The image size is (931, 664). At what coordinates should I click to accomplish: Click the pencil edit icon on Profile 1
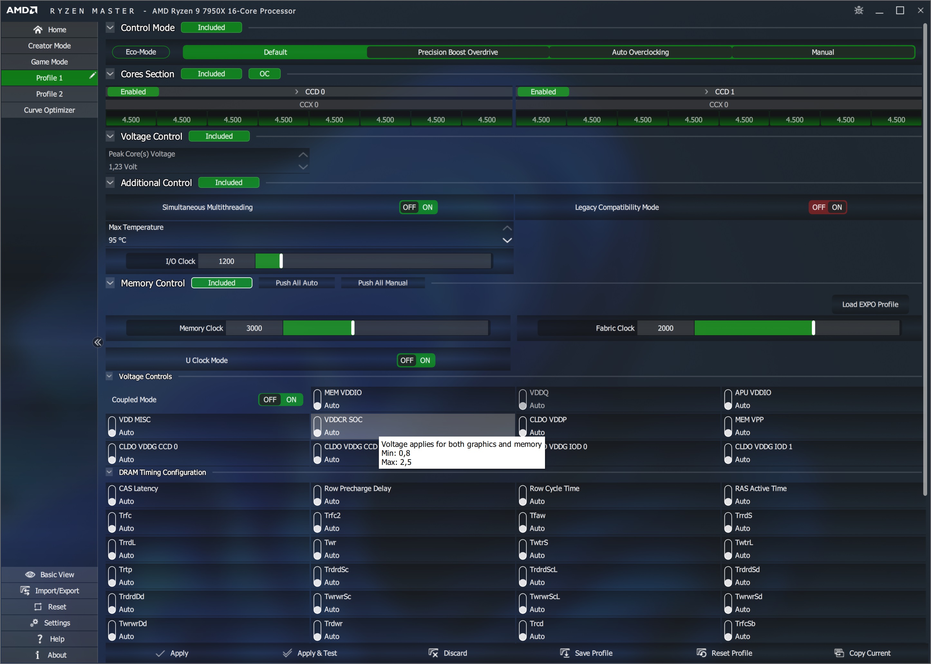[x=92, y=76]
